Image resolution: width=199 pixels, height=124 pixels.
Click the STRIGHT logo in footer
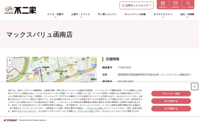click(x=10, y=120)
